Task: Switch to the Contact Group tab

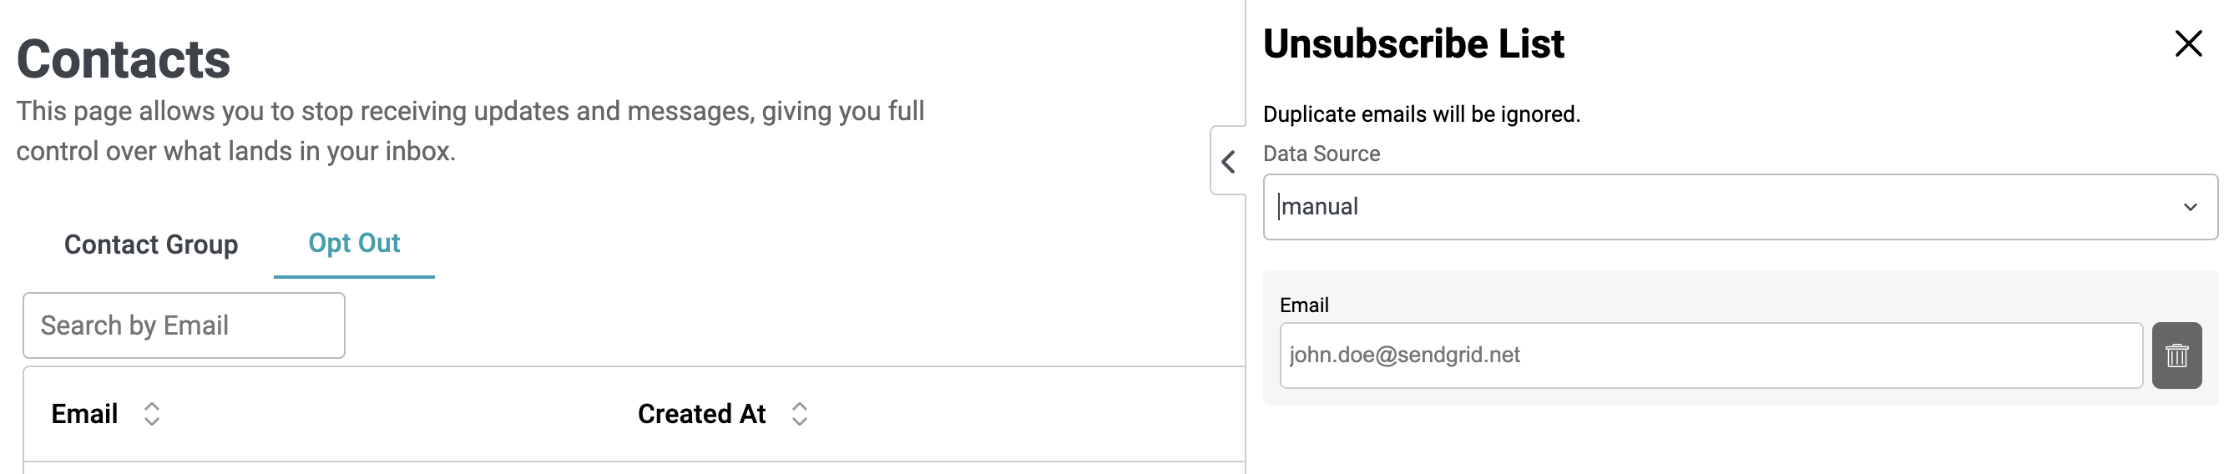Action: [150, 245]
